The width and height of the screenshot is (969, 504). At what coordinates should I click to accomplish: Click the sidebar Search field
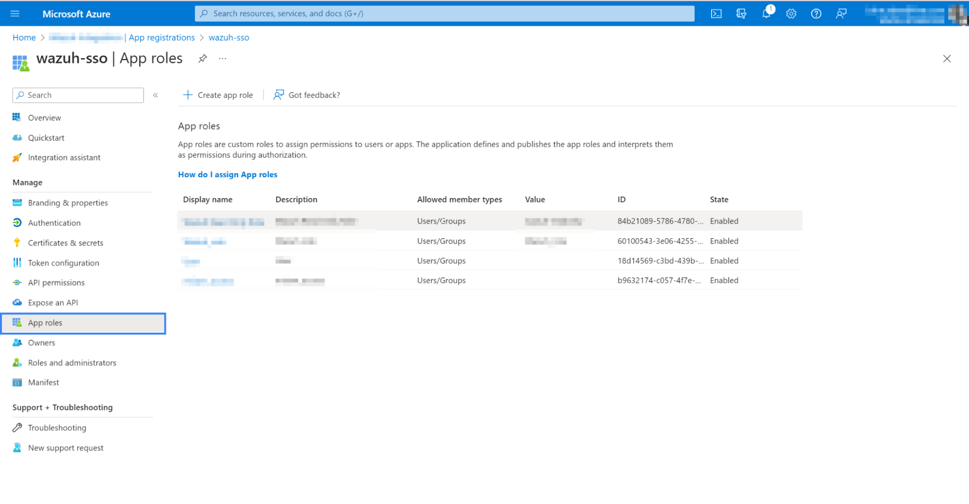coord(78,95)
